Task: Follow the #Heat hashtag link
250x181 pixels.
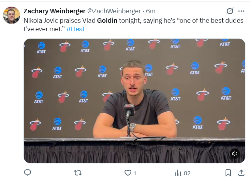Action: (76, 29)
